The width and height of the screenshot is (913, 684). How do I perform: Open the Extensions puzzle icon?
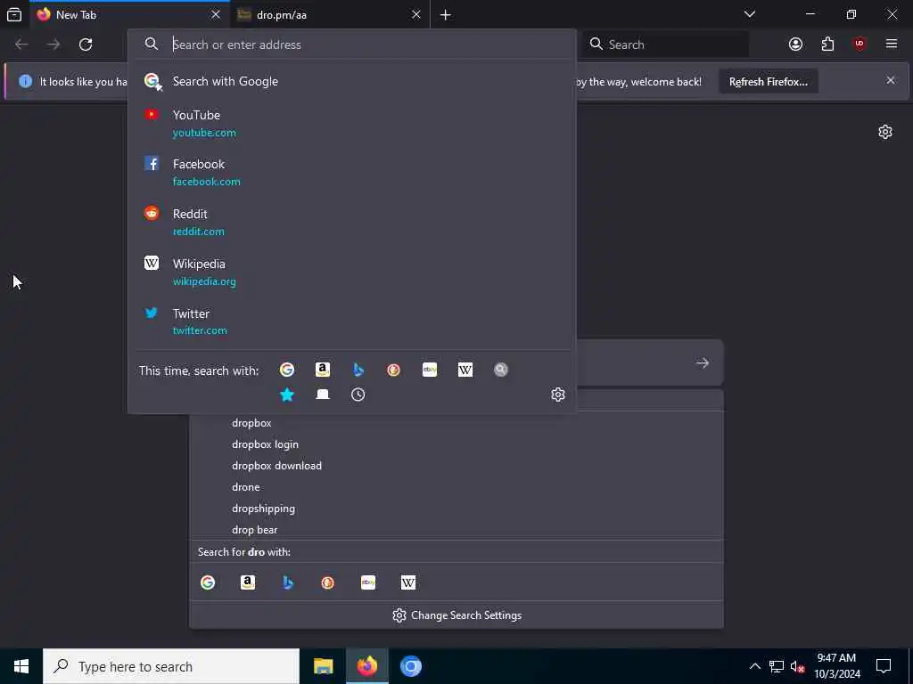[x=827, y=45]
